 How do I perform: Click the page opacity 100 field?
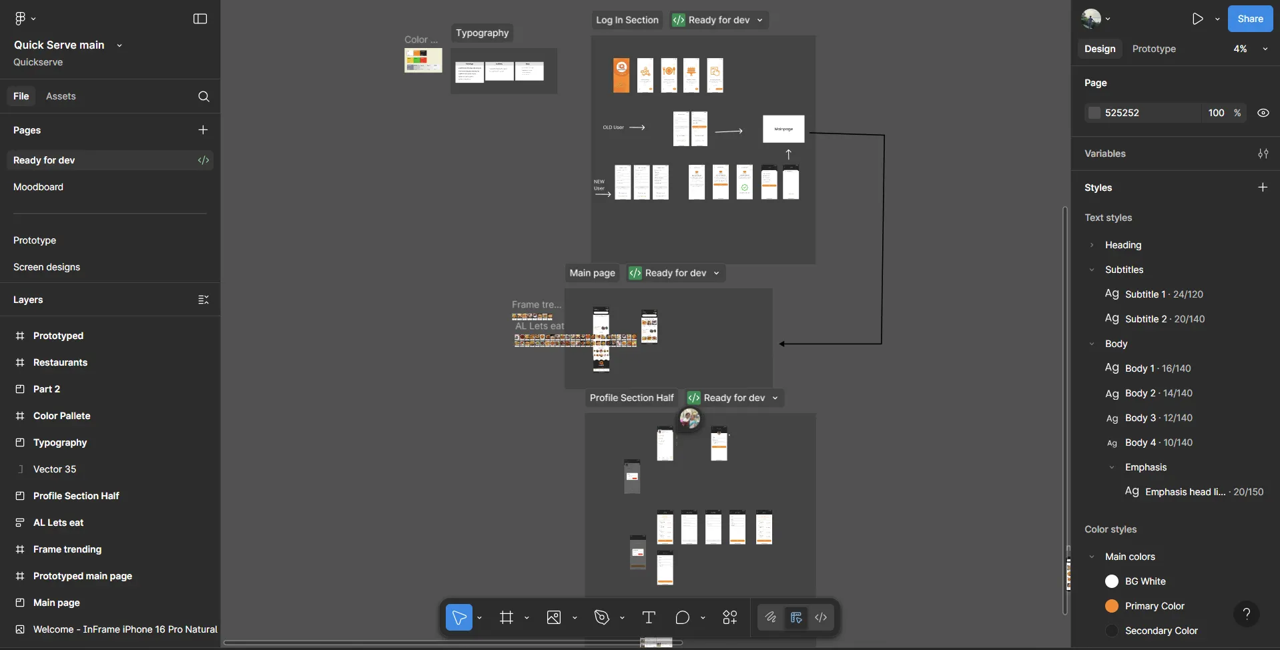pos(1216,113)
